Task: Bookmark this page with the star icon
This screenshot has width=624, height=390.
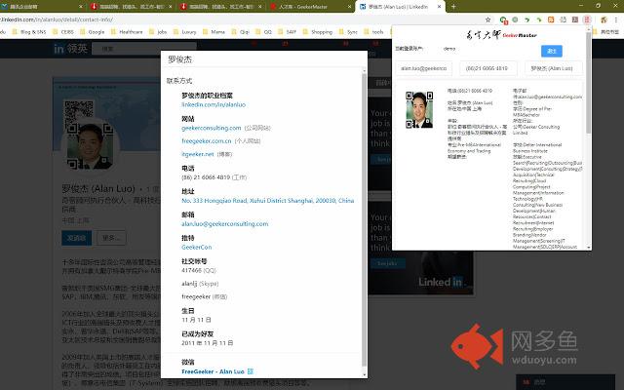Action: [487, 19]
